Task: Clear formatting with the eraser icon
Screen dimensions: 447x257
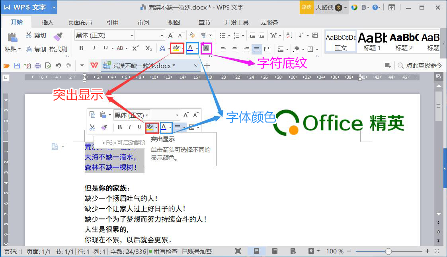Action: coord(192,35)
